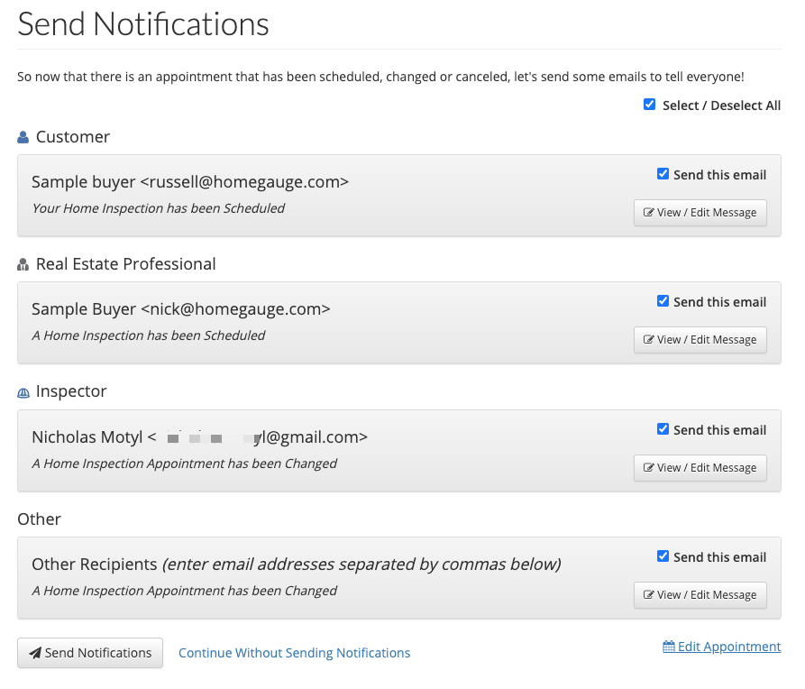Click Continue Without Sending Notifications link
Viewport: 805px width, 689px height.
[x=294, y=653]
